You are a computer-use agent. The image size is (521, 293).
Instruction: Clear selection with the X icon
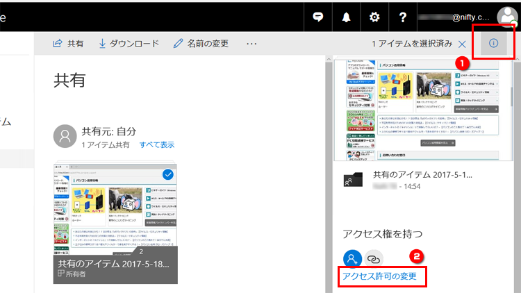(462, 44)
